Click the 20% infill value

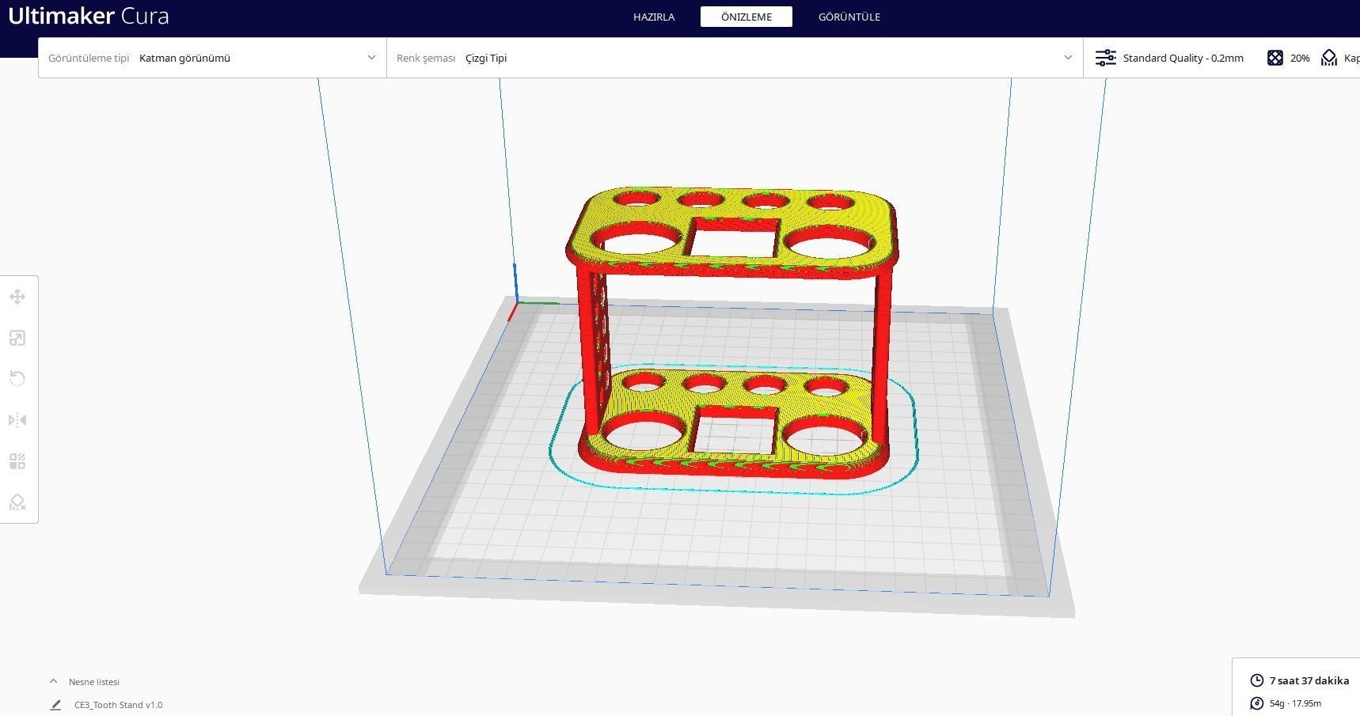coord(1300,58)
